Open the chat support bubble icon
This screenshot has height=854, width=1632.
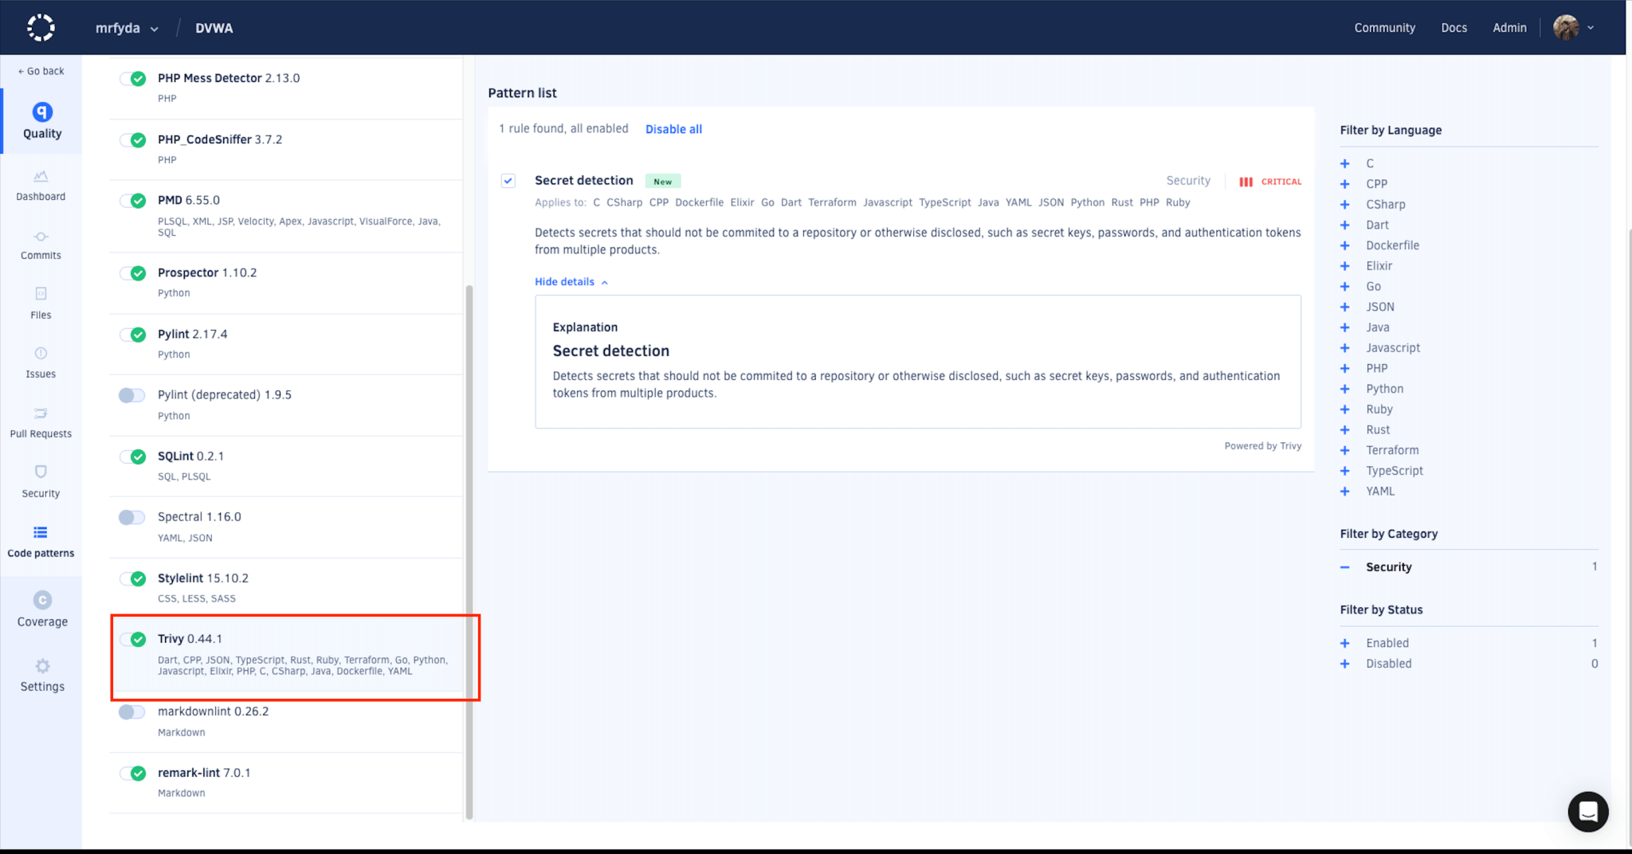click(x=1588, y=811)
